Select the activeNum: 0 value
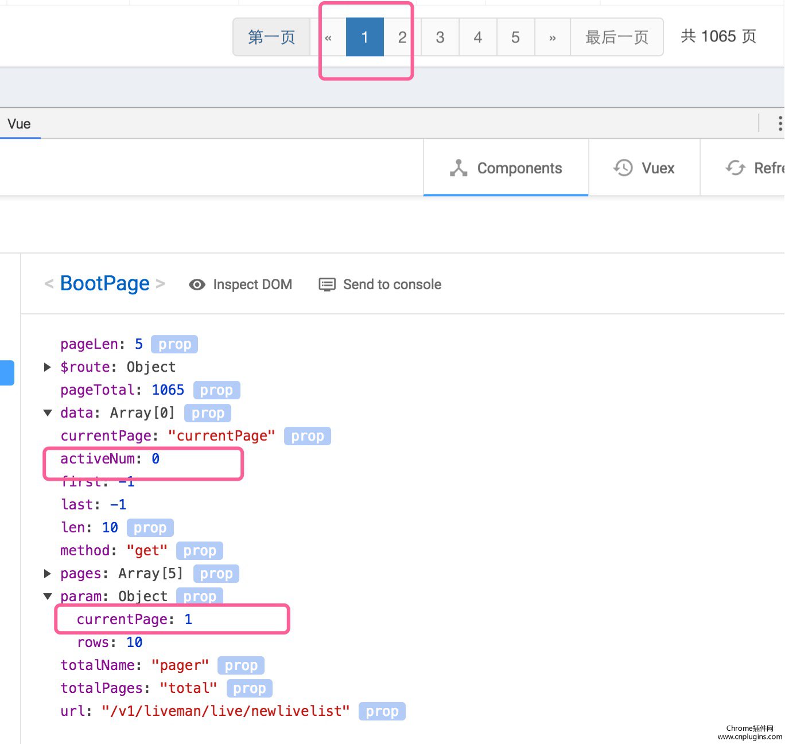 pos(156,459)
